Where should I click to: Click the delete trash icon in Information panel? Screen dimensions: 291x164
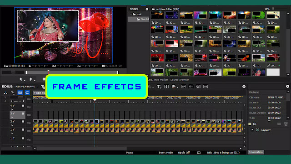click(286, 124)
